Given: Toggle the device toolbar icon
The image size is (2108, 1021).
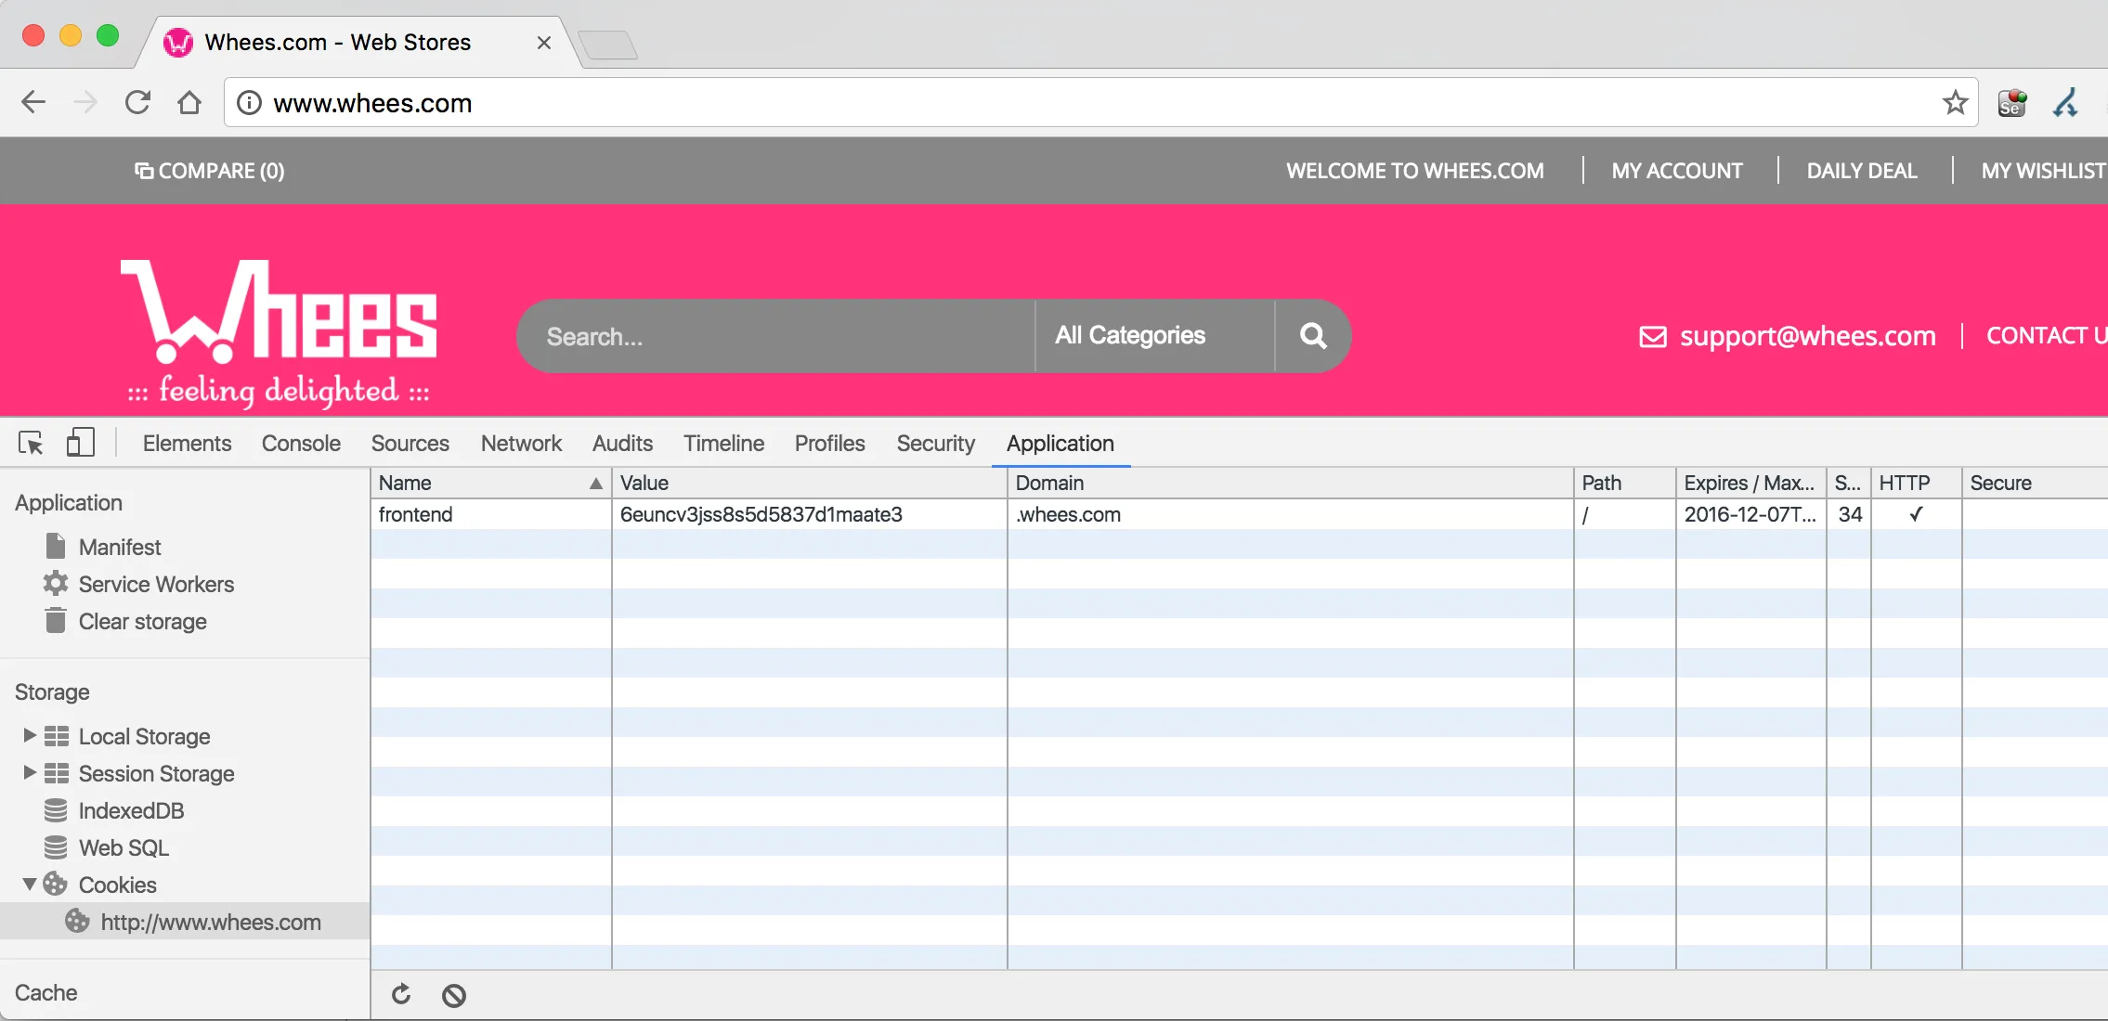Looking at the screenshot, I should [x=81, y=443].
